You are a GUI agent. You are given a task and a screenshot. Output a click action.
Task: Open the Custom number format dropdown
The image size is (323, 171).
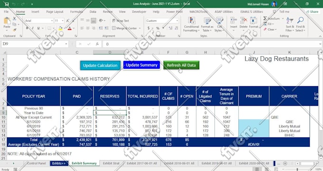(177, 21)
